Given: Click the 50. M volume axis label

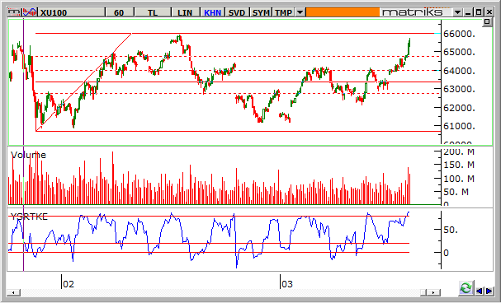Looking at the screenshot, I should 456,192.
